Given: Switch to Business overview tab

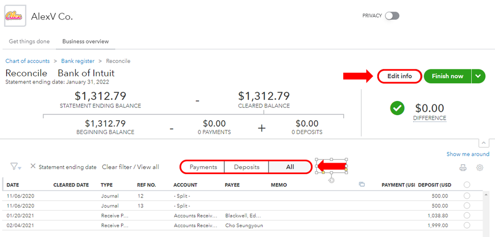Looking at the screenshot, I should (x=85, y=41).
